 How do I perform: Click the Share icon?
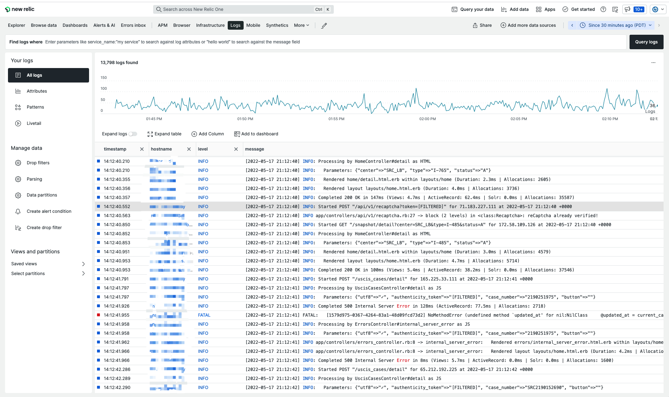tap(475, 25)
